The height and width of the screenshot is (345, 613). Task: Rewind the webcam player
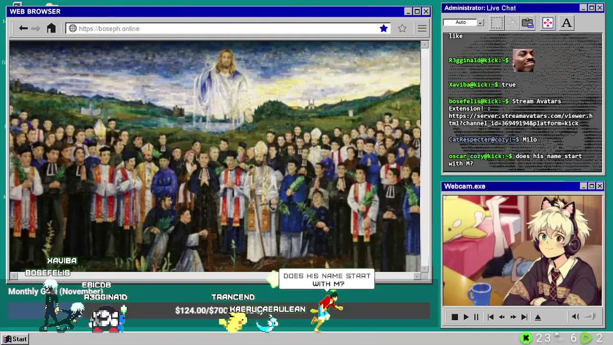click(x=502, y=317)
